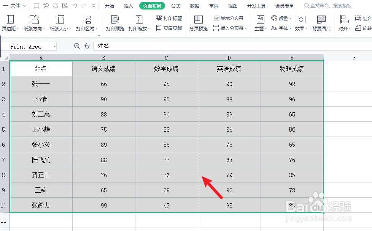Open the 页边距 margins dropdown

click(x=10, y=23)
